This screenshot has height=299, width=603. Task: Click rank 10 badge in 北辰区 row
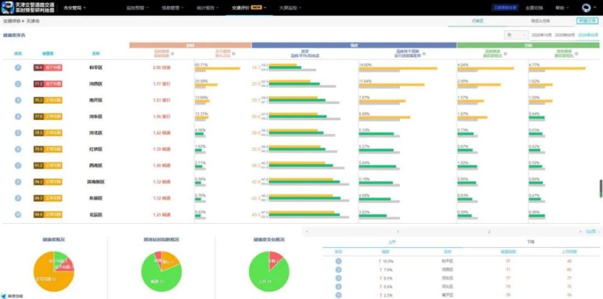click(17, 215)
